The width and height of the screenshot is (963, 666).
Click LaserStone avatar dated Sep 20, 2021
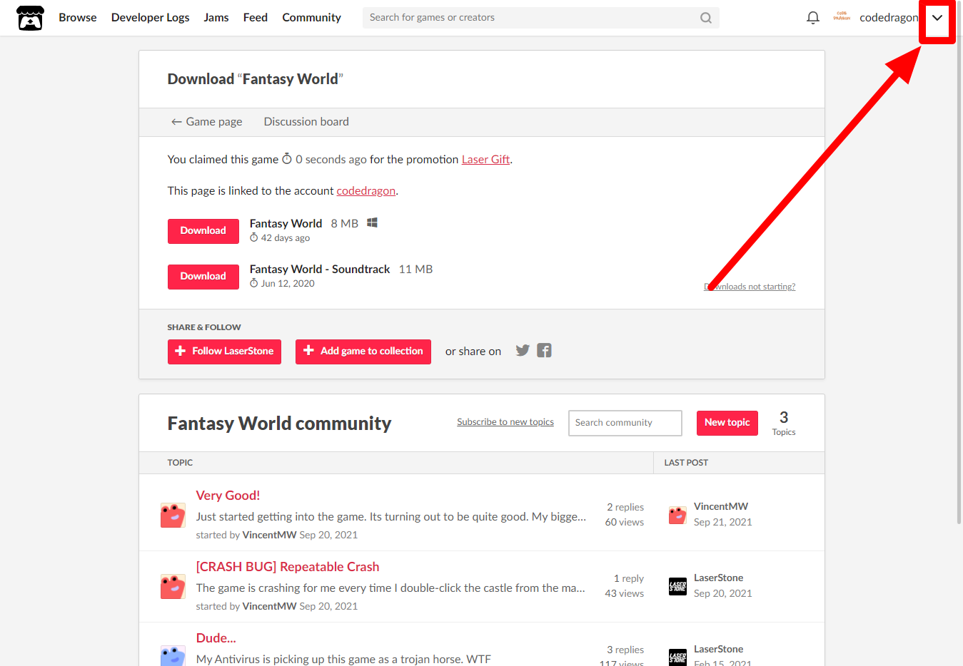point(677,586)
